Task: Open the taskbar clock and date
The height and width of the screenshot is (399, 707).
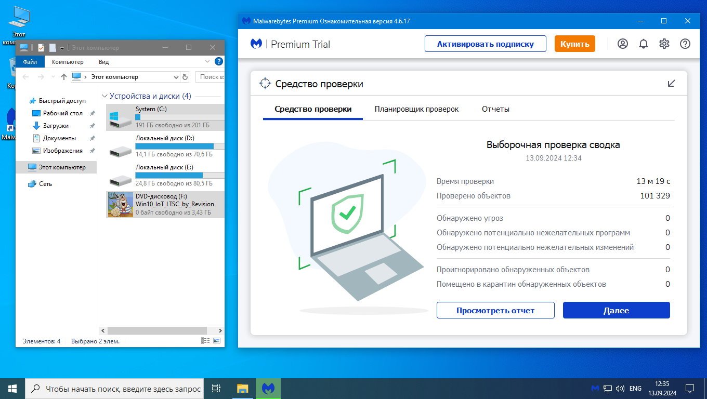Action: tap(662, 388)
